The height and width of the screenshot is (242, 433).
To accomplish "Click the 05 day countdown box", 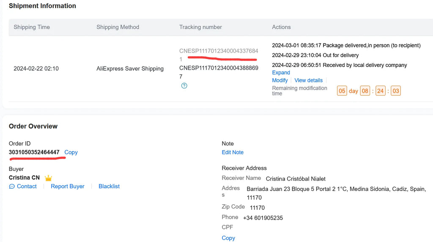I will click(x=342, y=91).
